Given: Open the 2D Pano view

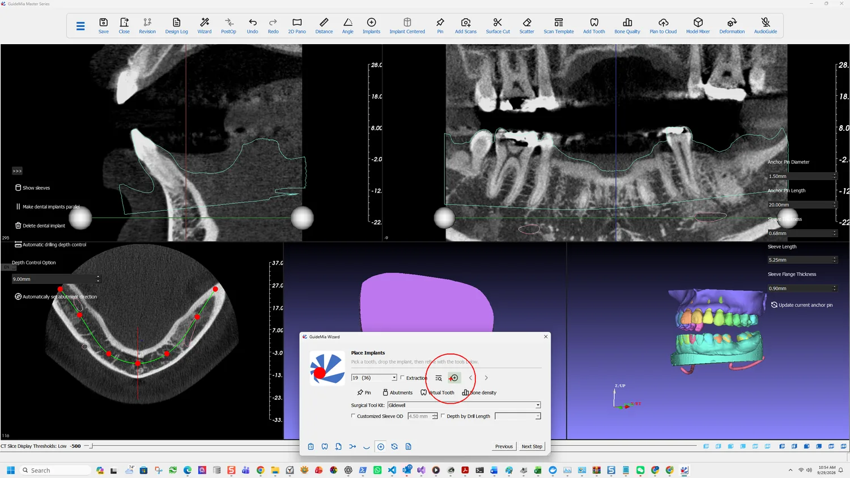Looking at the screenshot, I should tap(297, 25).
